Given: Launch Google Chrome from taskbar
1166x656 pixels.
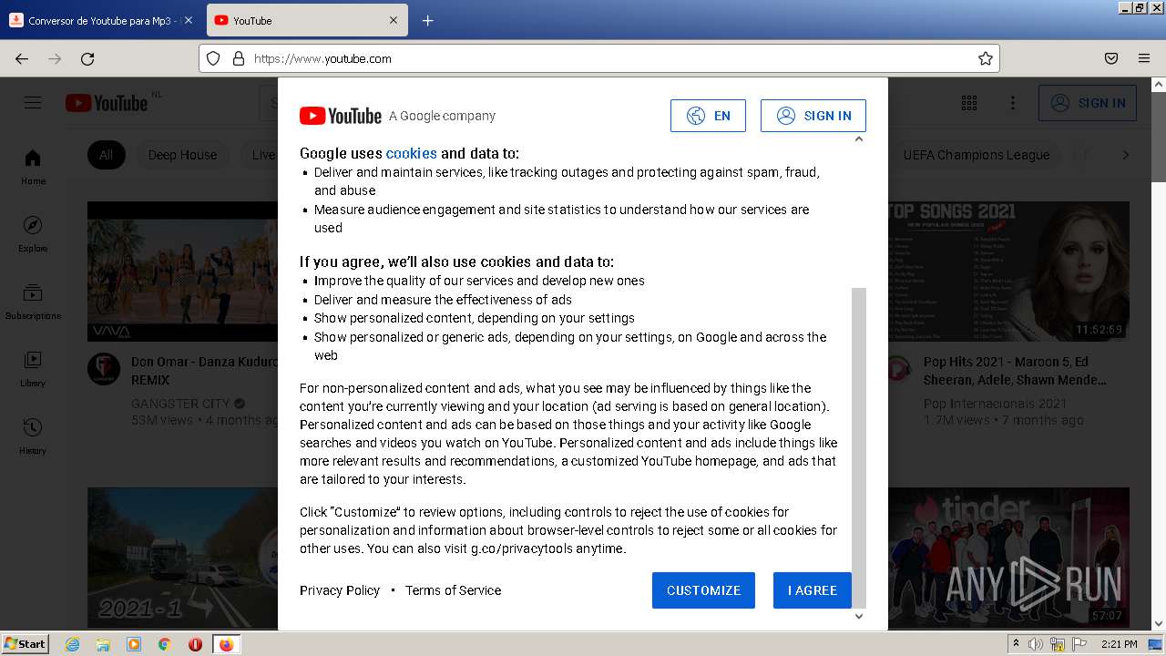Looking at the screenshot, I should [x=165, y=644].
